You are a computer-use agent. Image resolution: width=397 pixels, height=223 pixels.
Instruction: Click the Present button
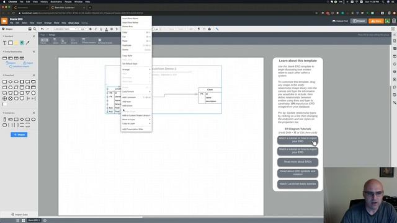359,21
